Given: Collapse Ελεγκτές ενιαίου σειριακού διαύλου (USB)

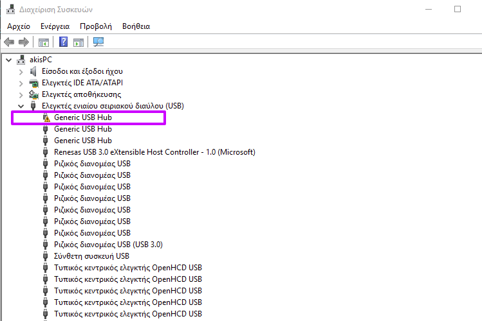Looking at the screenshot, I should tap(21, 107).
